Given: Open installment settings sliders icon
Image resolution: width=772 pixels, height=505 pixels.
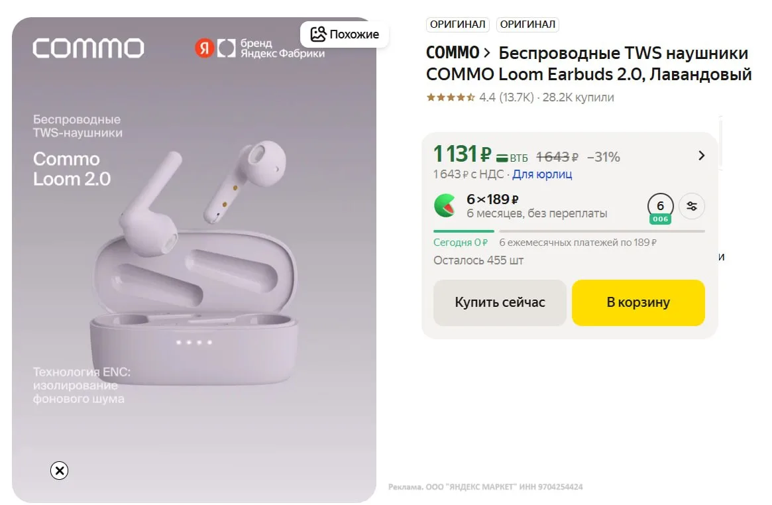Looking at the screenshot, I should 692,205.
